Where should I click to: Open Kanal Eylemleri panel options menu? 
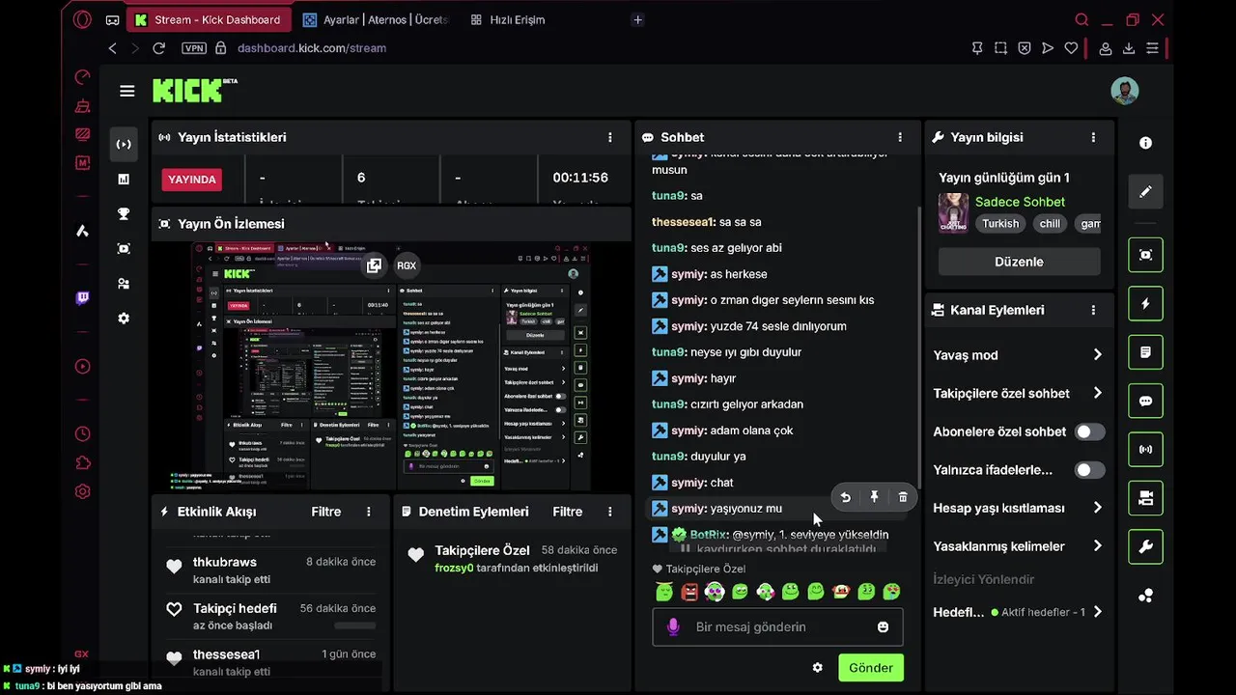tap(1093, 311)
